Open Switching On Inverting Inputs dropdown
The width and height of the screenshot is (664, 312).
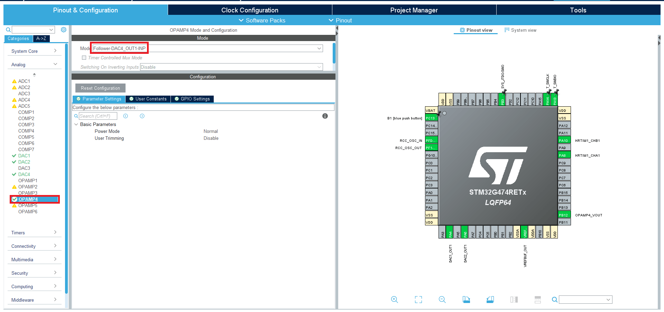click(x=231, y=67)
